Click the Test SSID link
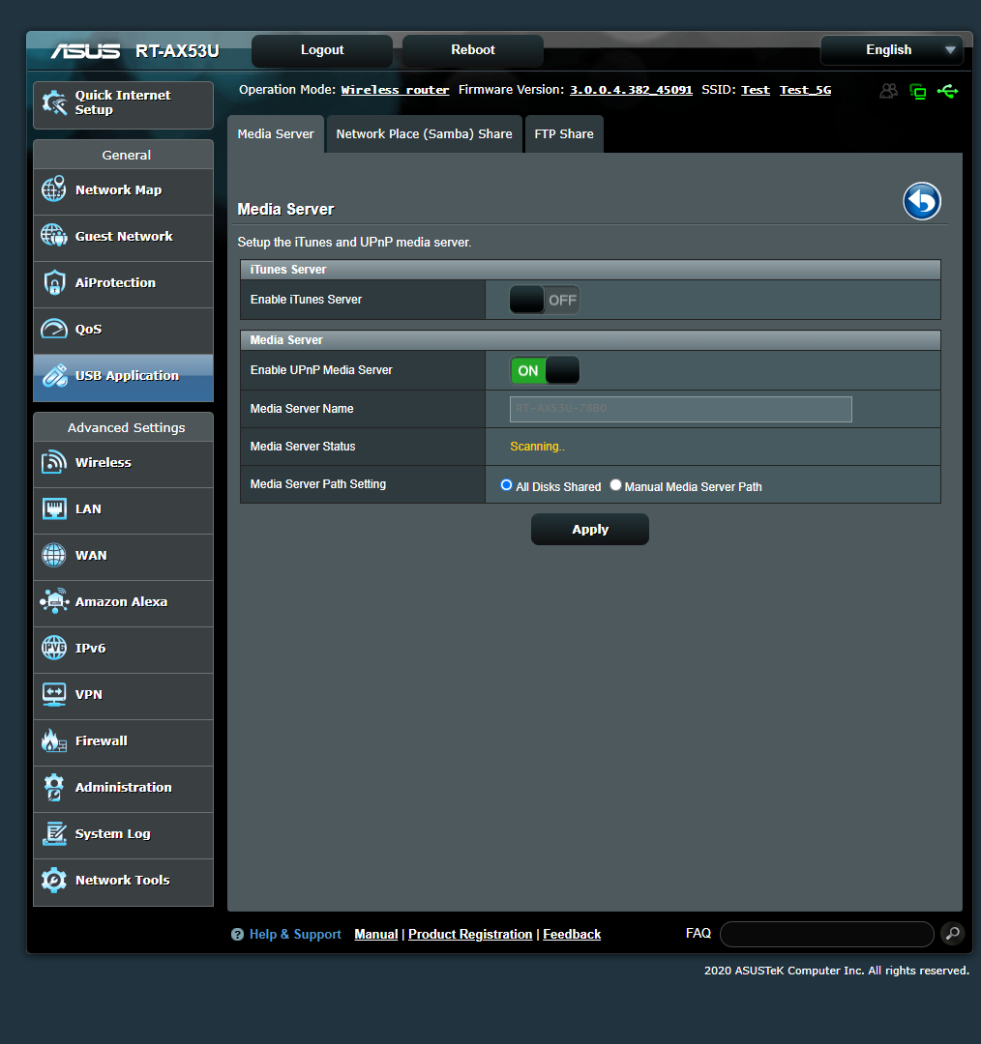This screenshot has width=981, height=1044. click(755, 90)
